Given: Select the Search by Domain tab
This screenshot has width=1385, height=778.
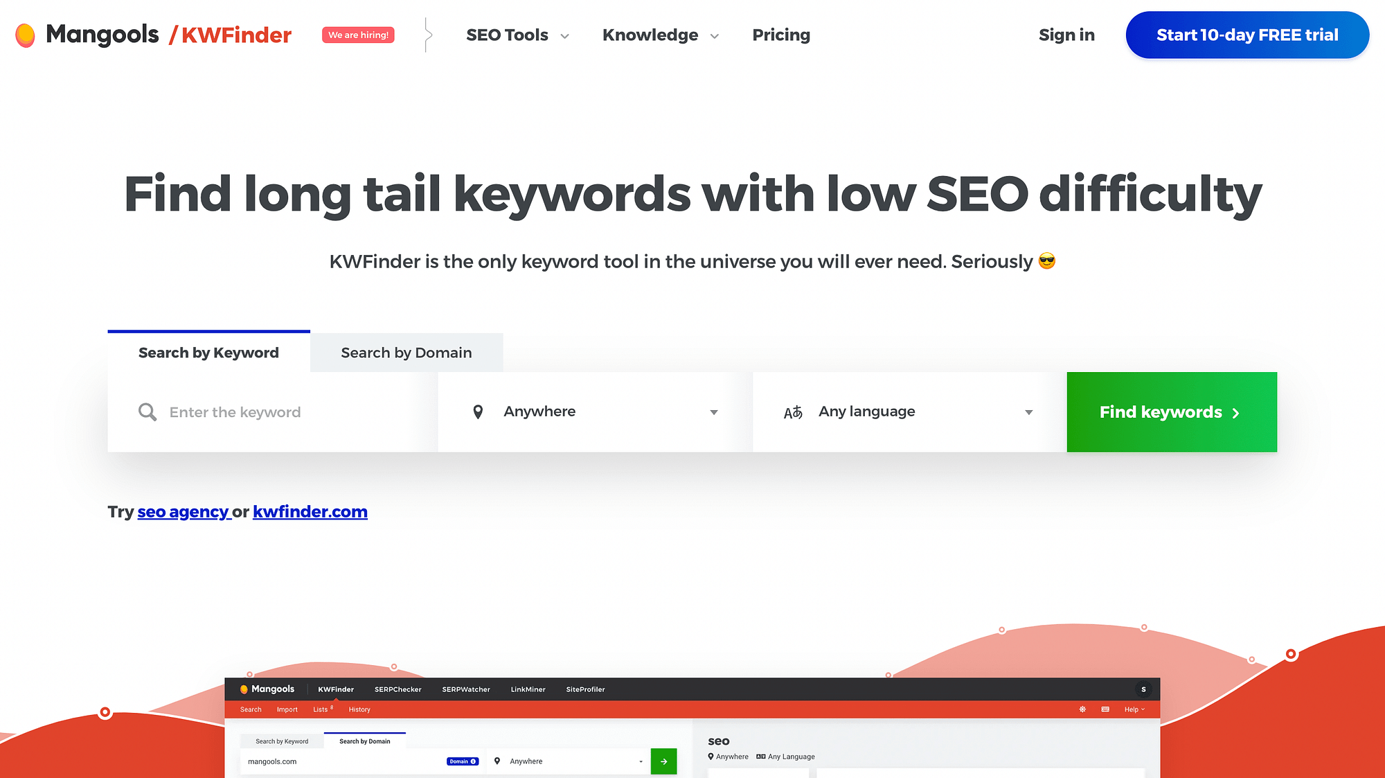Looking at the screenshot, I should pyautogui.click(x=406, y=352).
